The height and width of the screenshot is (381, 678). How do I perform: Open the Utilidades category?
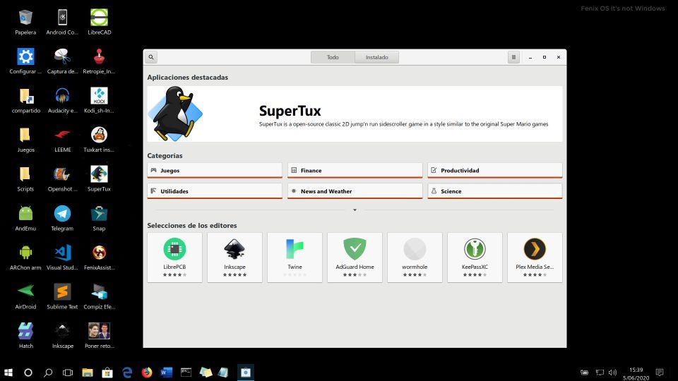coord(215,191)
